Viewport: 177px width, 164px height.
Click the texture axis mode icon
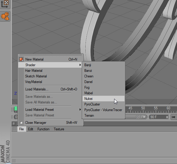tap(5, 4)
